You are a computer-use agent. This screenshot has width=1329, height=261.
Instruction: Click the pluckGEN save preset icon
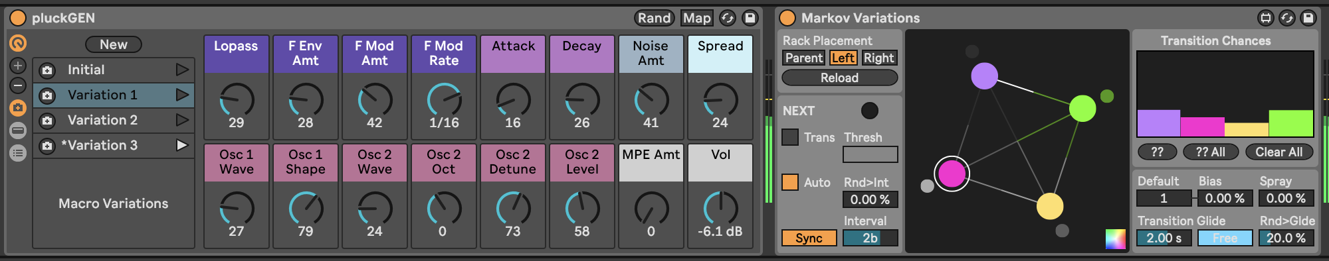(x=750, y=18)
